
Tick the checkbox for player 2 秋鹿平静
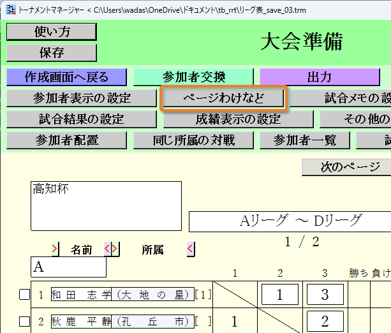coord(24,321)
